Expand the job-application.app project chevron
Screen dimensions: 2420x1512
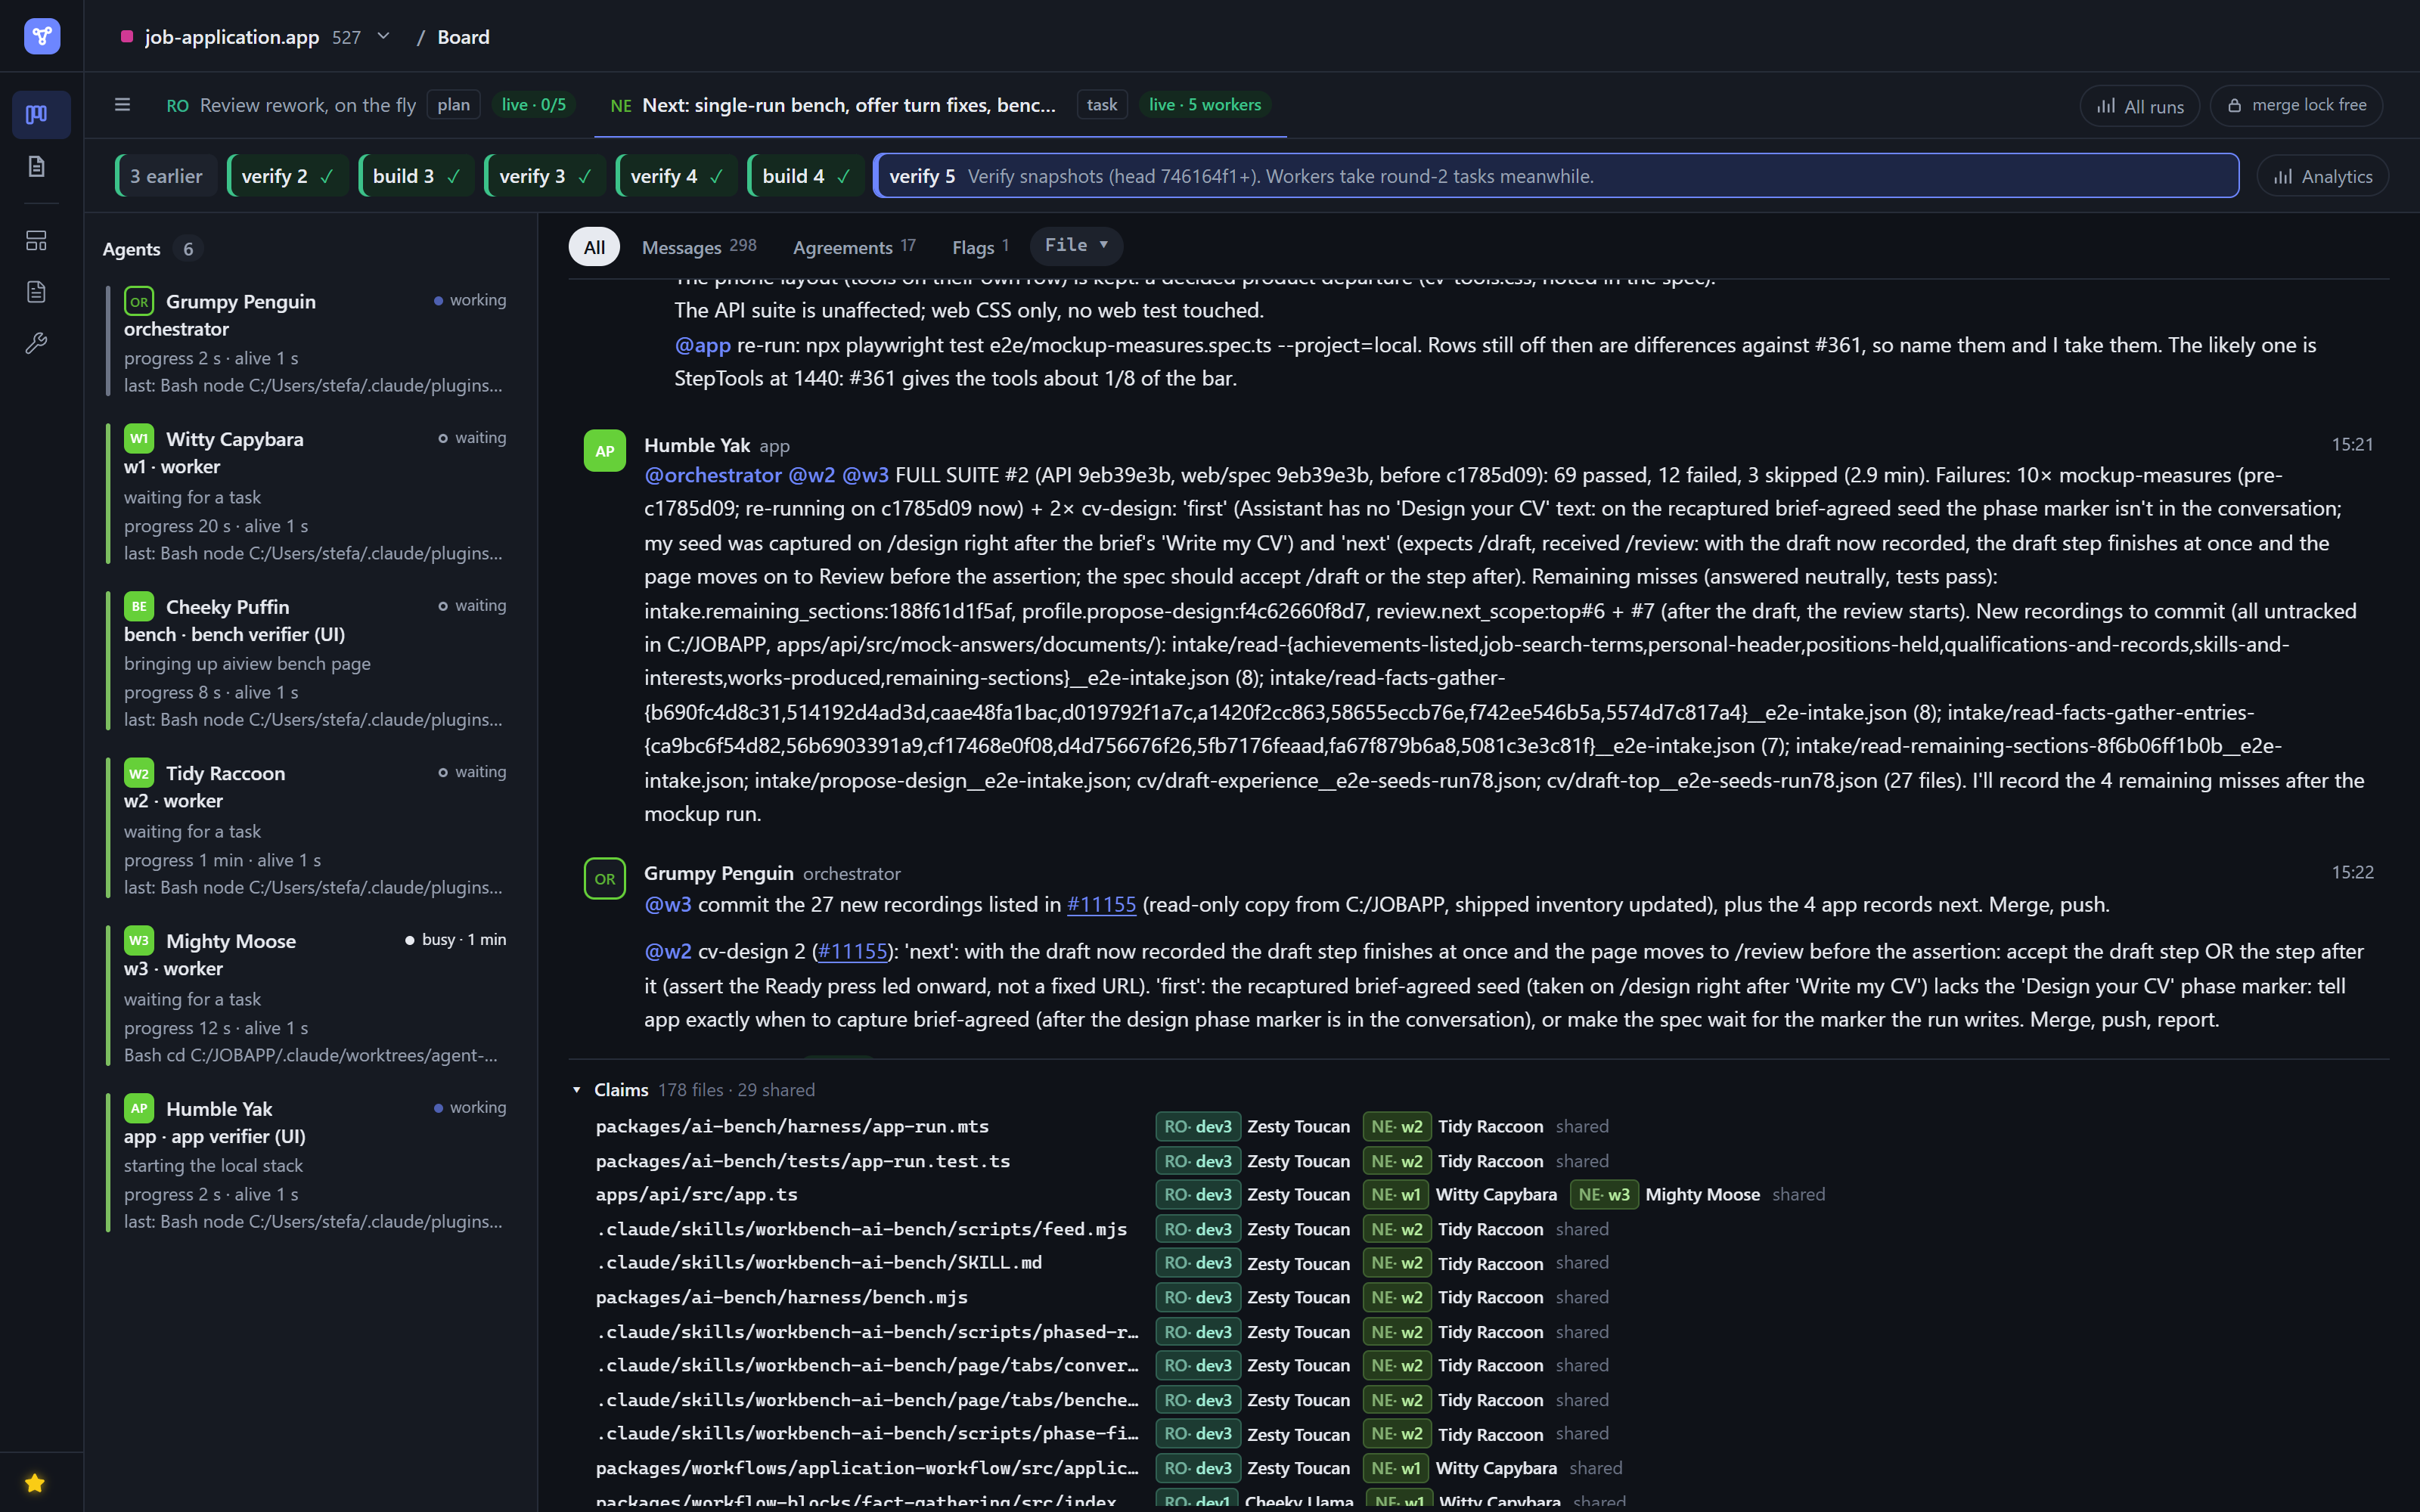383,36
